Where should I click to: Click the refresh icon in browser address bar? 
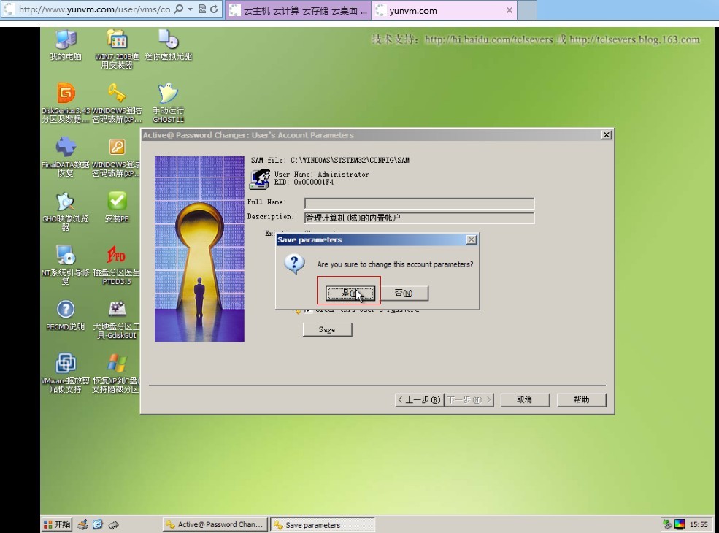(x=214, y=9)
